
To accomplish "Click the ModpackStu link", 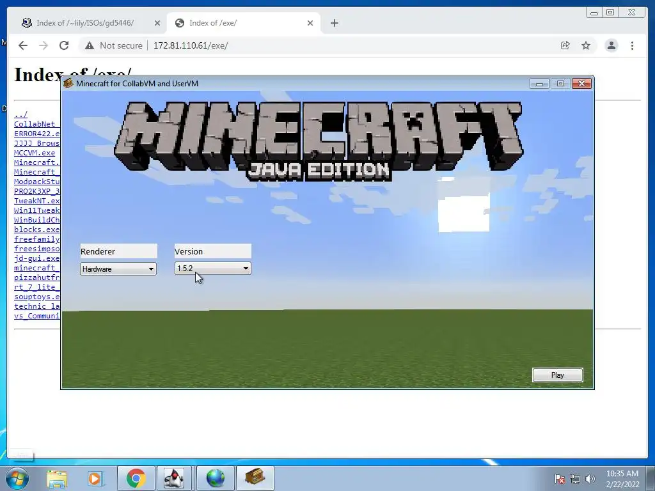I will [x=36, y=182].
